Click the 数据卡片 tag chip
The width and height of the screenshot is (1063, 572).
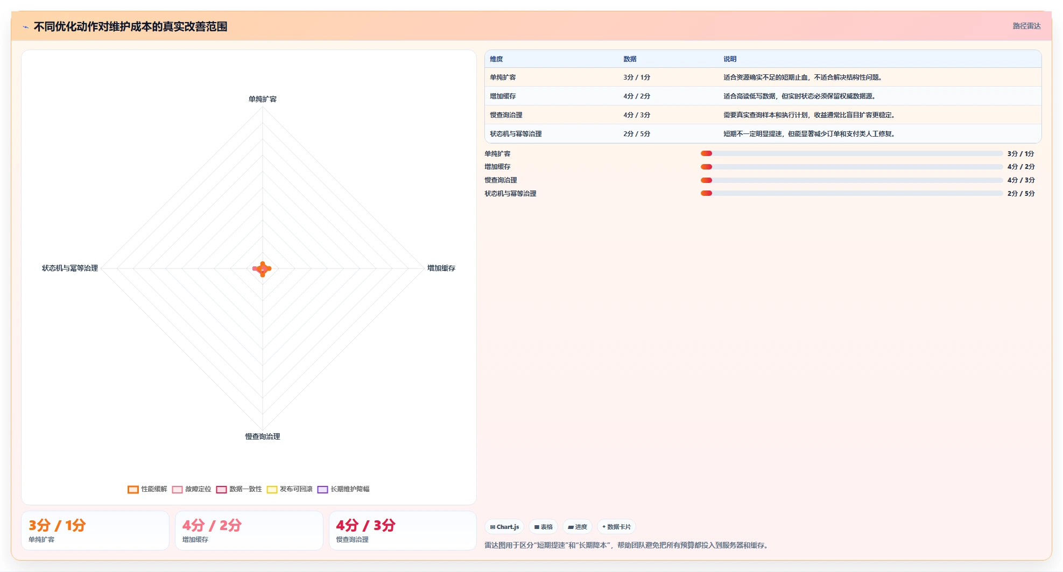coord(616,527)
